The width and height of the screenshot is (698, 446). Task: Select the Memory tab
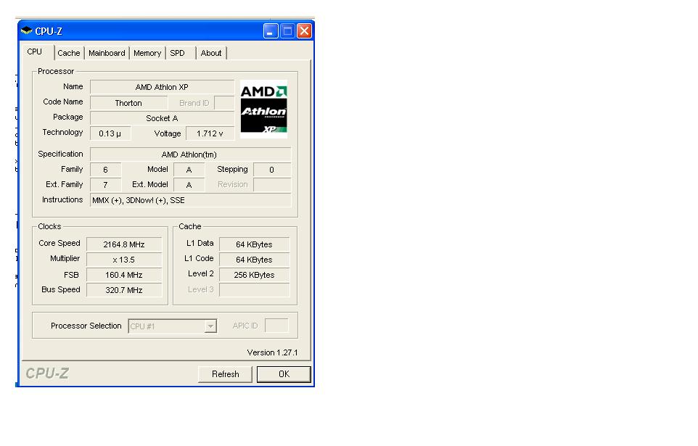(147, 53)
